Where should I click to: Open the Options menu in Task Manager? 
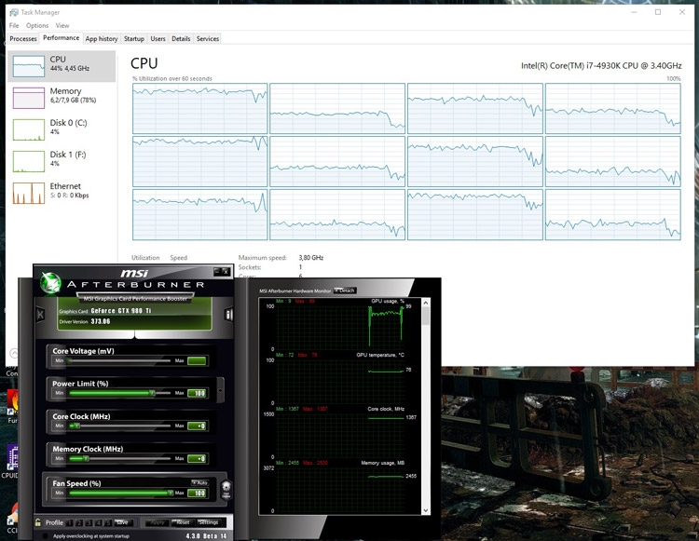[37, 25]
